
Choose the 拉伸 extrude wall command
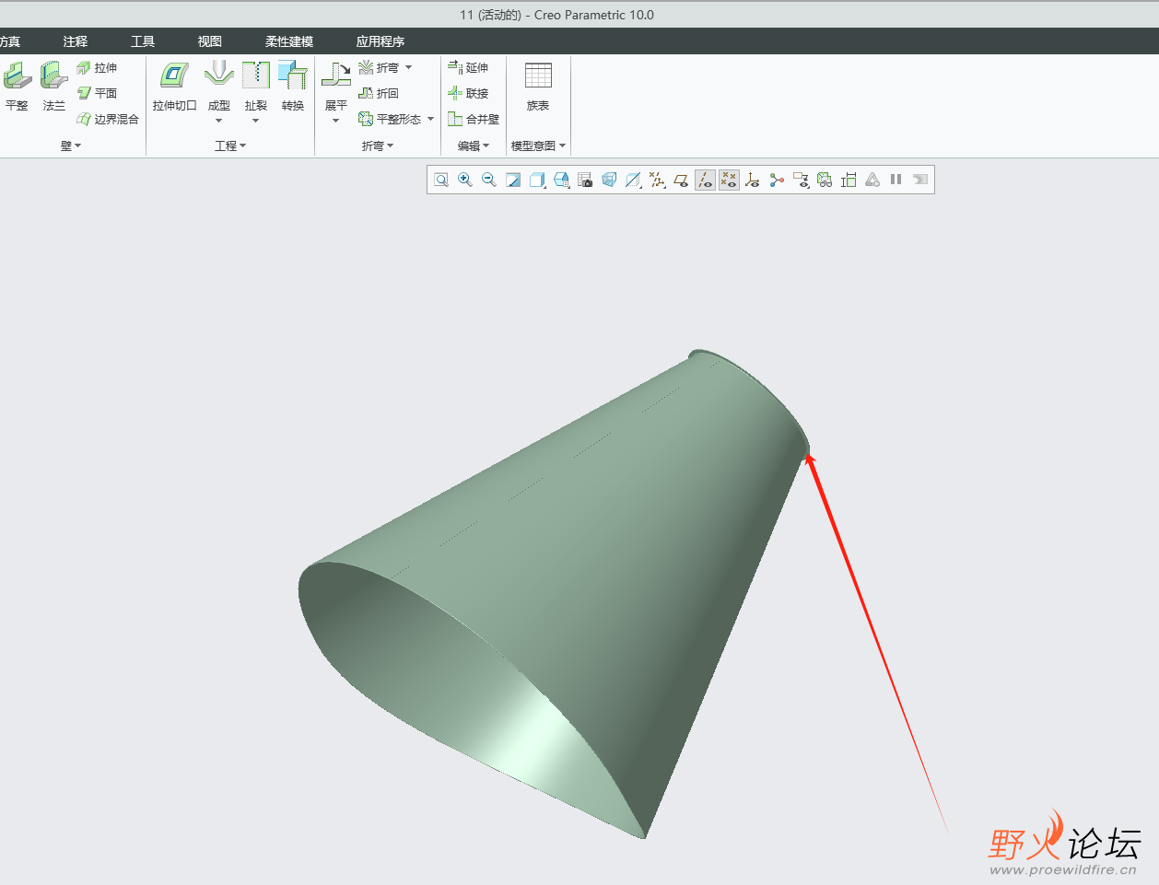pyautogui.click(x=97, y=67)
